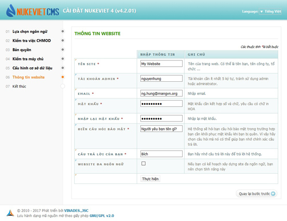Click status dot beside Kiểm tra máy chủ
The height and width of the screenshot is (221, 287).
click(63, 59)
